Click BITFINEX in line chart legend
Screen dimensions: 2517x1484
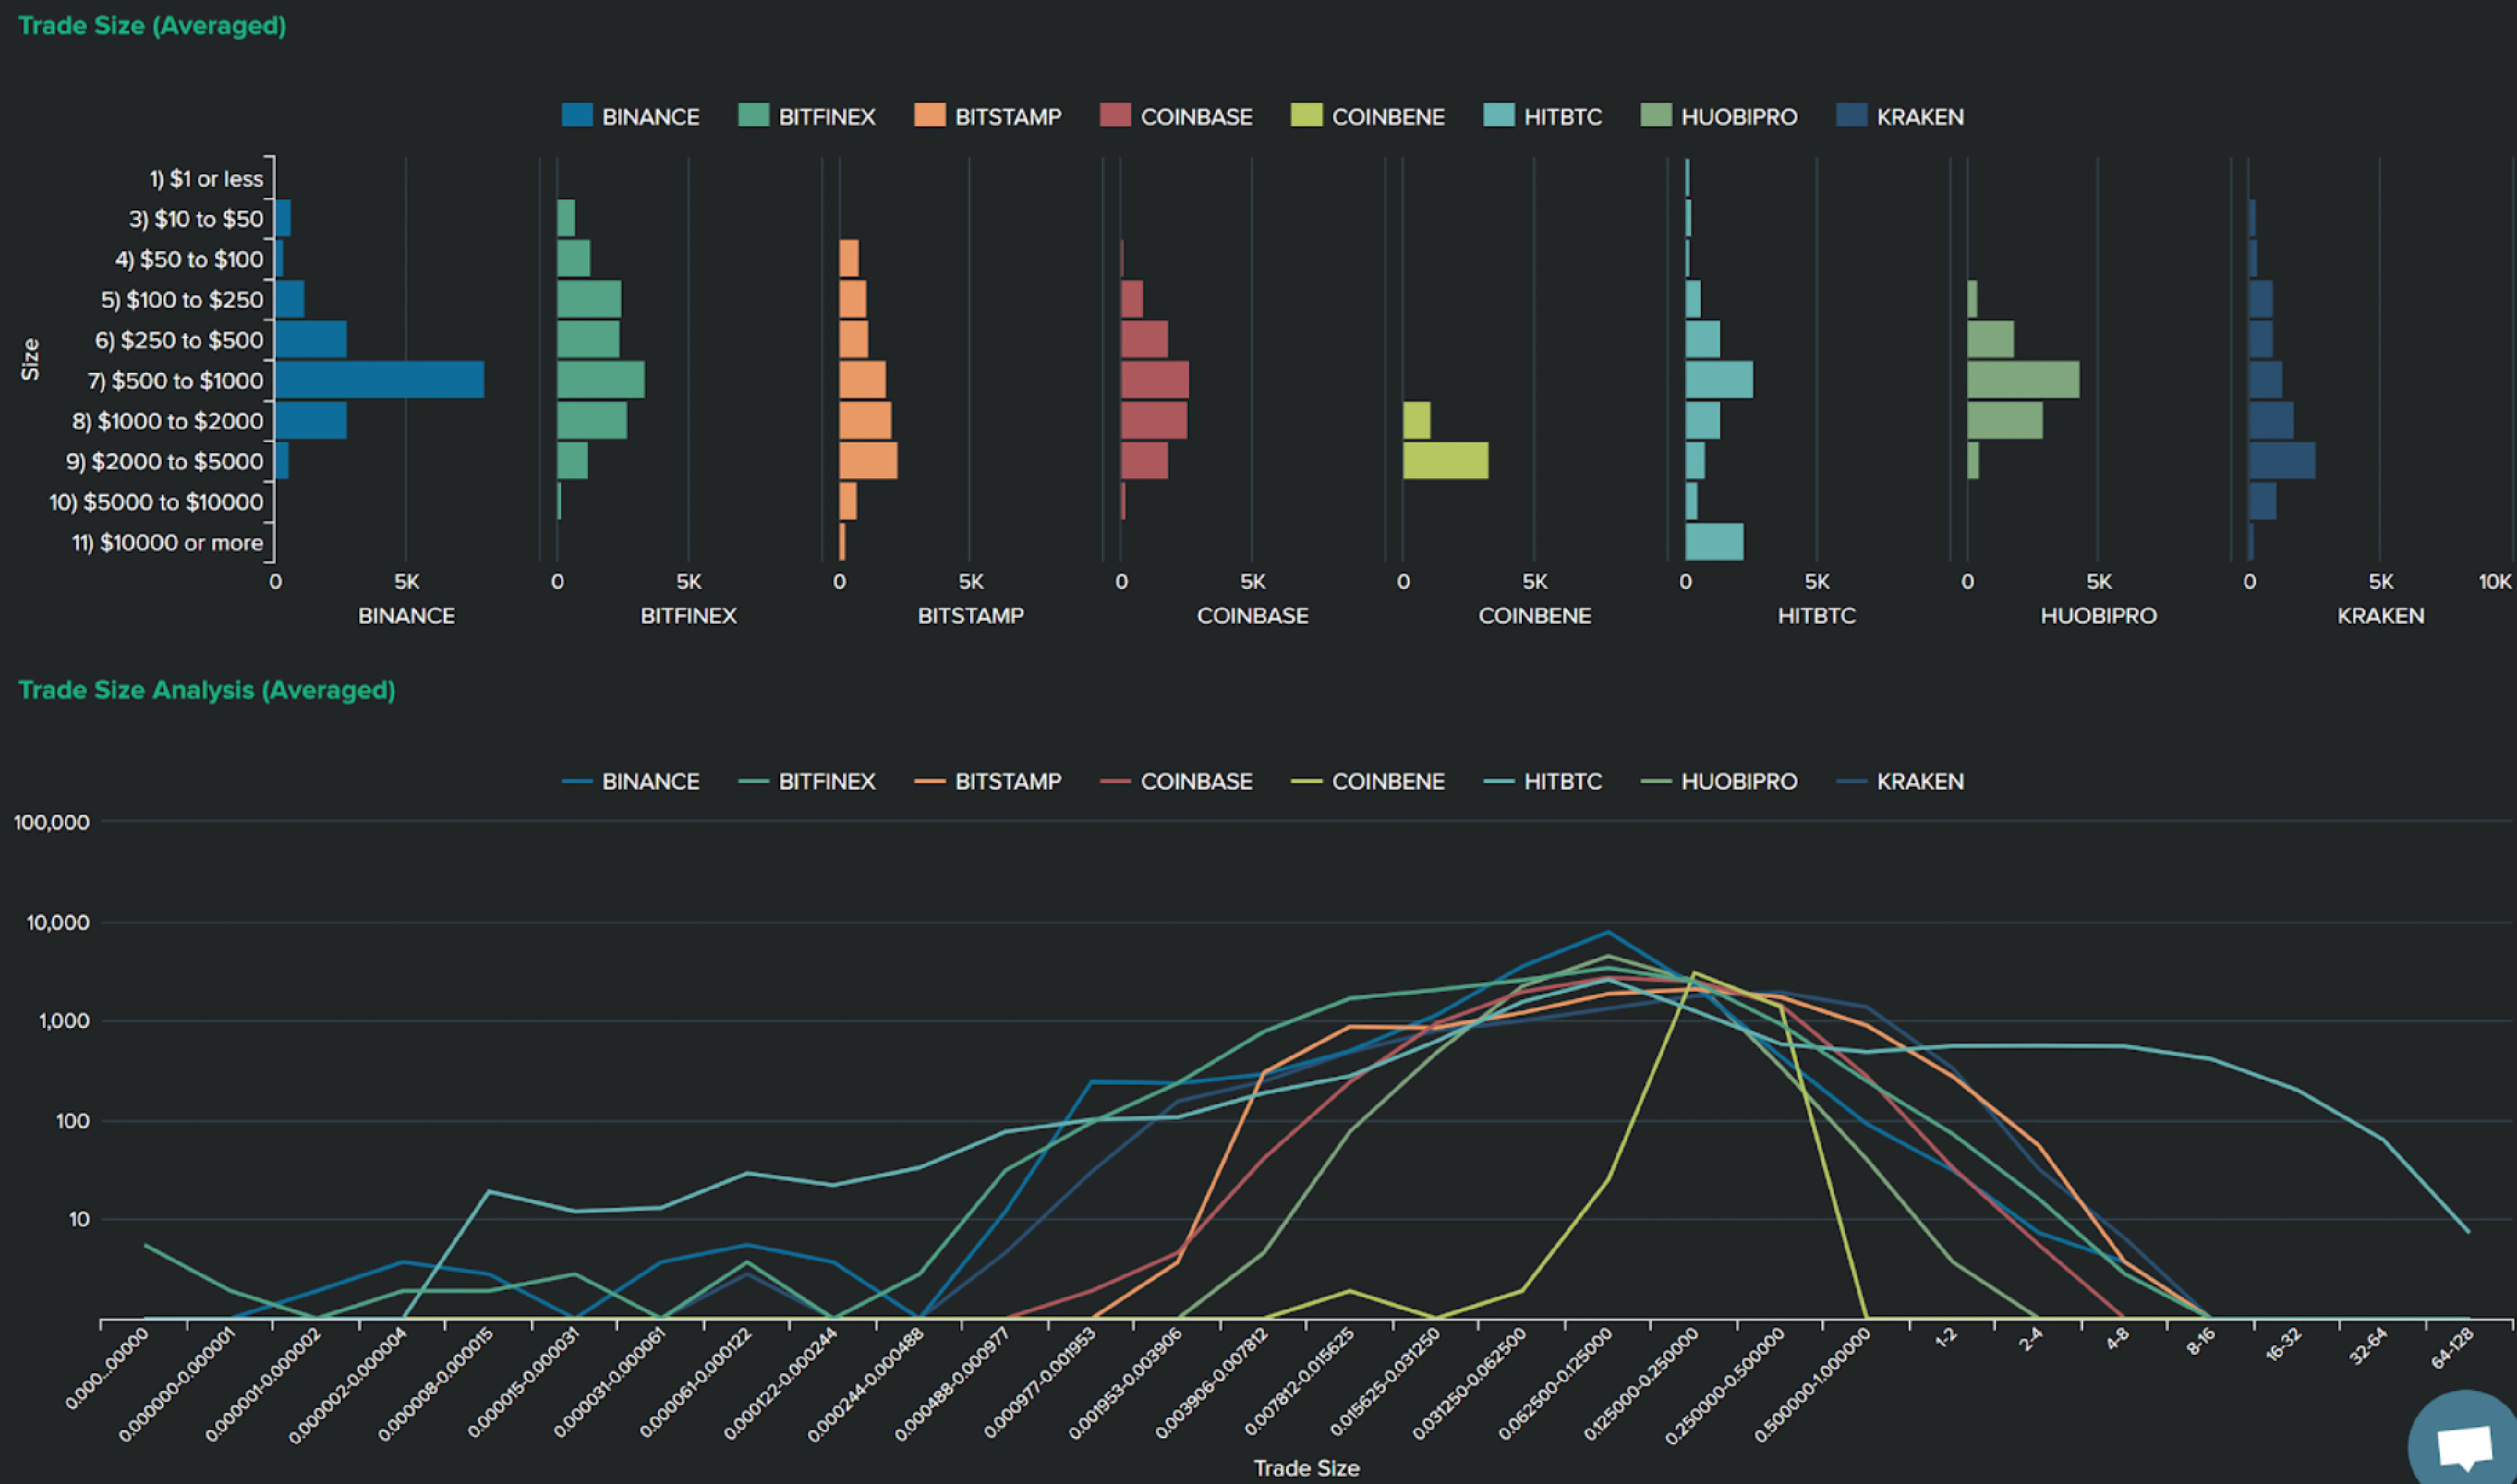tap(806, 781)
